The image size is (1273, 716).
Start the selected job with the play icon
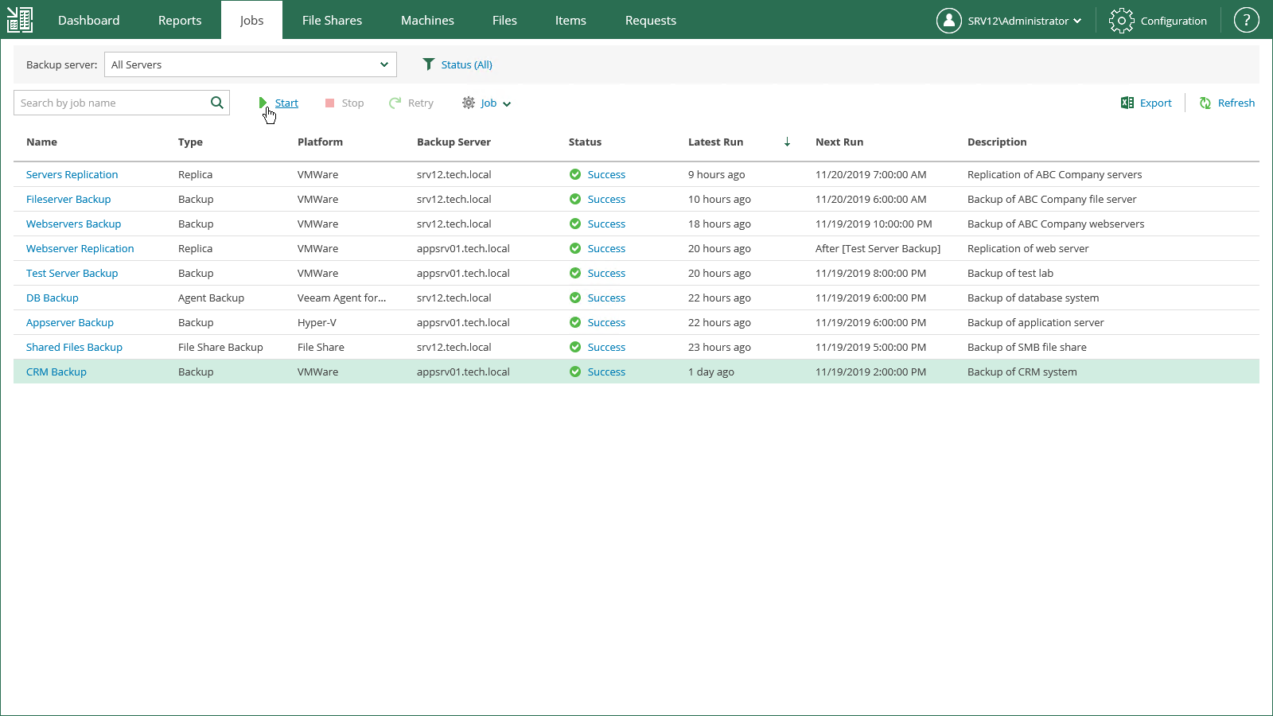263,103
